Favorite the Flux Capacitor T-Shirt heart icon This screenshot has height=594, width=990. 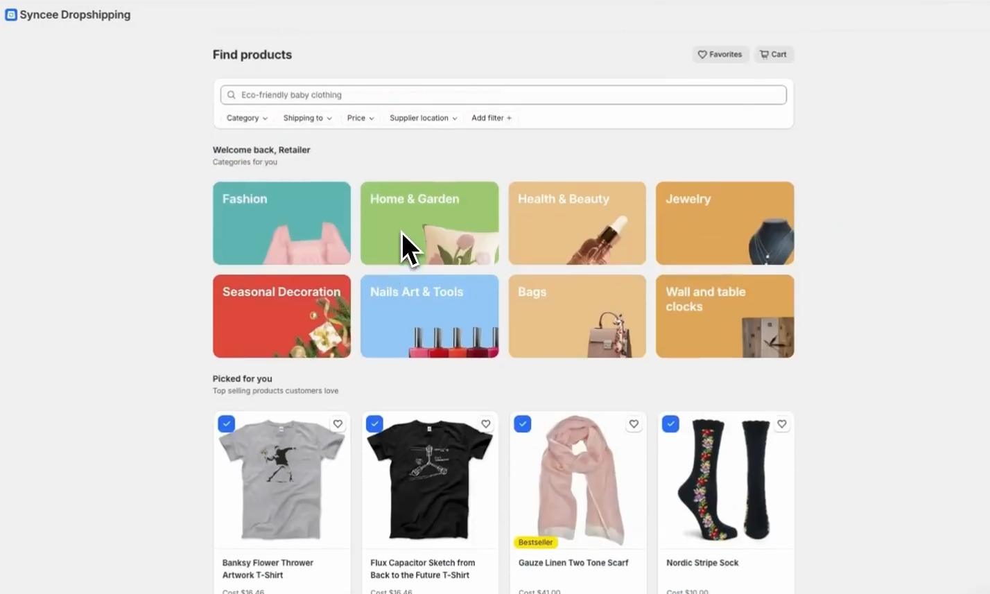point(485,423)
